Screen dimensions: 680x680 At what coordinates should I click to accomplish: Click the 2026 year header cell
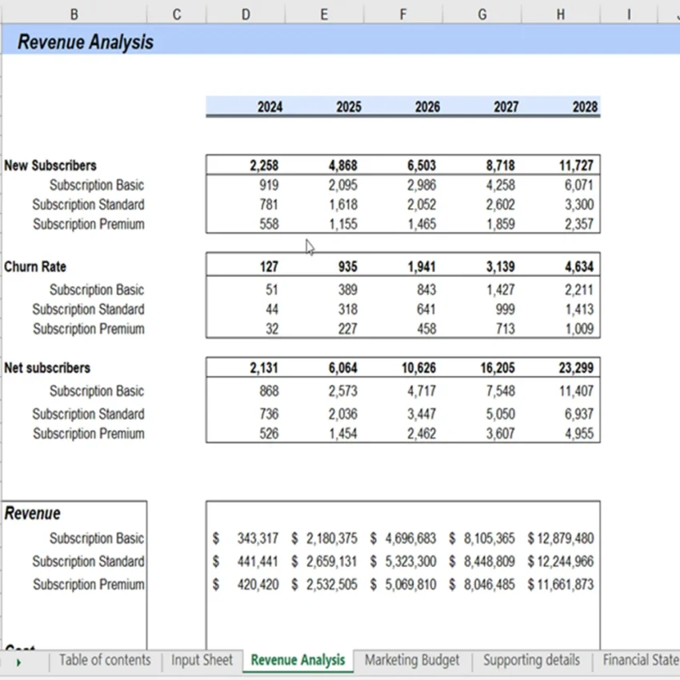(x=427, y=106)
